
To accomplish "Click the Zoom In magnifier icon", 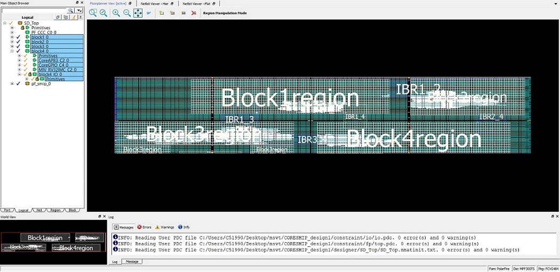I will coord(116,13).
